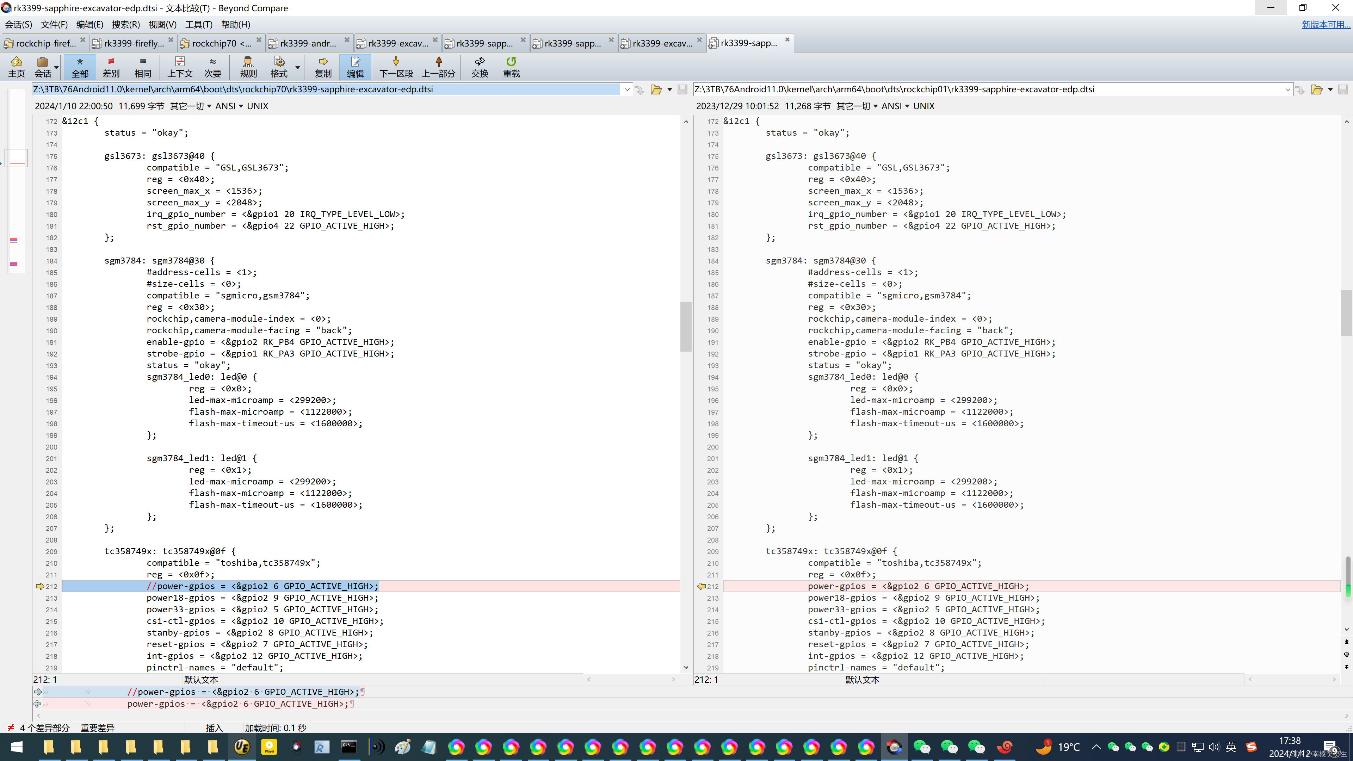
Task: Open the Format (格式) dropdown arrow
Action: point(298,67)
